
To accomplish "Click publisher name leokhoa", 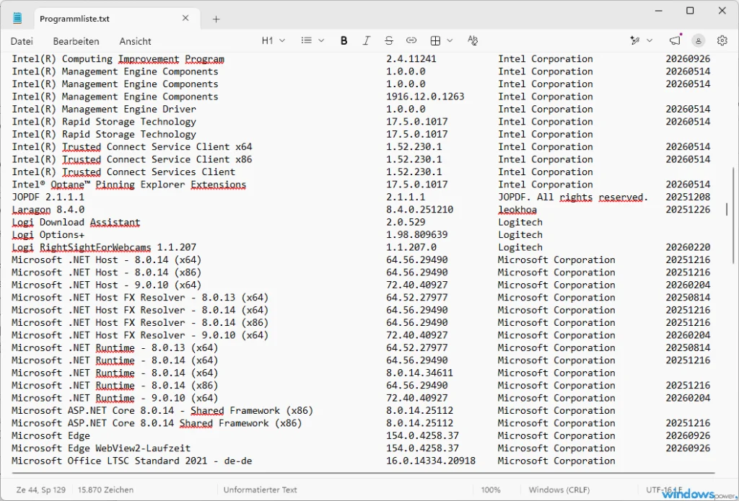I will click(517, 210).
